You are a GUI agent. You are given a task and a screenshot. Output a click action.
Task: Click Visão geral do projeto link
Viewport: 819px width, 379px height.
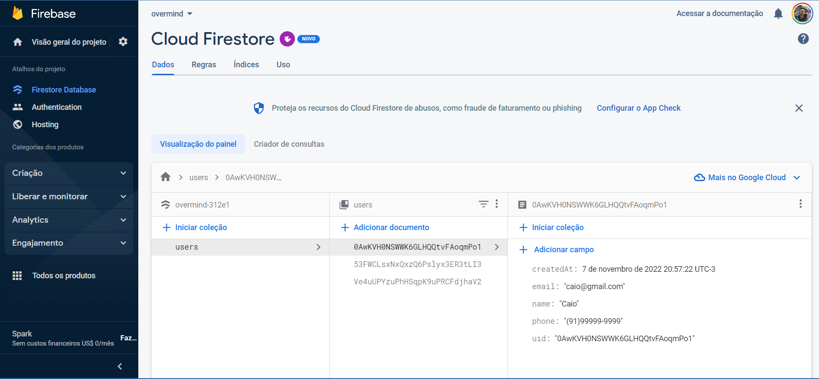[x=69, y=42]
